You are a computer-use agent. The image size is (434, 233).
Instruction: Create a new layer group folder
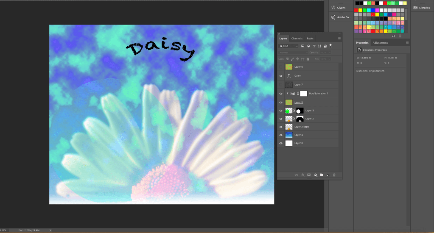pyautogui.click(x=322, y=175)
